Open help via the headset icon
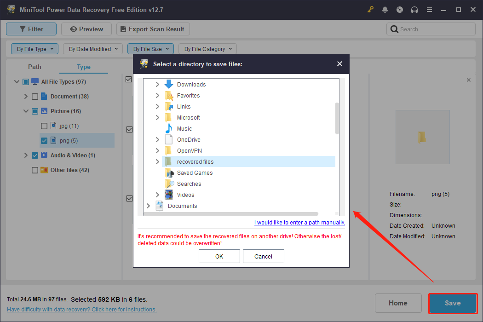Viewport: 483px width, 322px height. [x=414, y=9]
